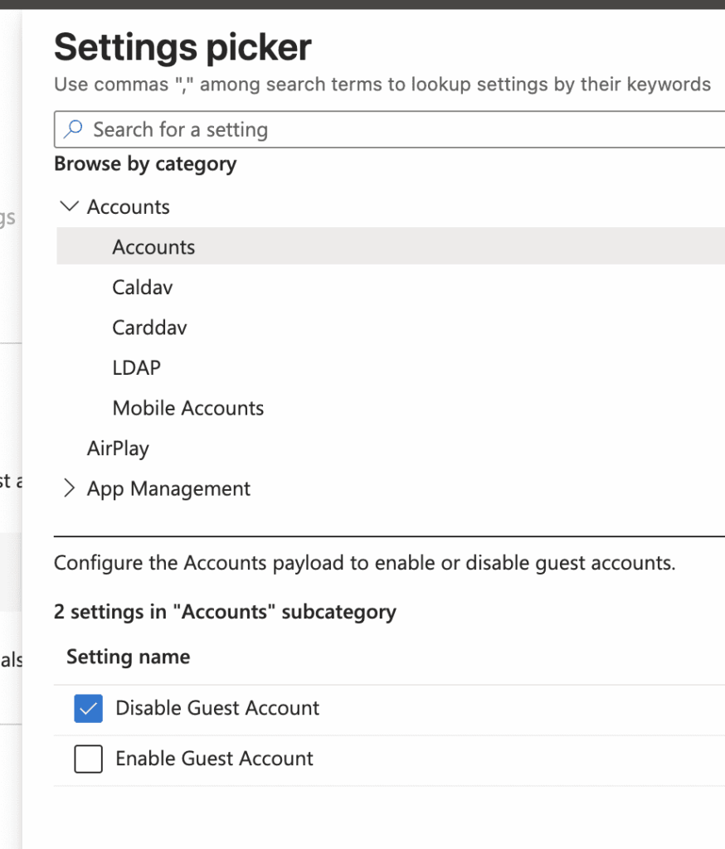
Task: Click the 'Settings picker' panel title
Action: [182, 48]
